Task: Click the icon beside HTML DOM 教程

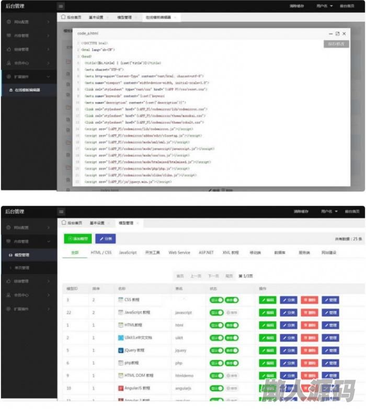Action: pyautogui.click(x=121, y=376)
